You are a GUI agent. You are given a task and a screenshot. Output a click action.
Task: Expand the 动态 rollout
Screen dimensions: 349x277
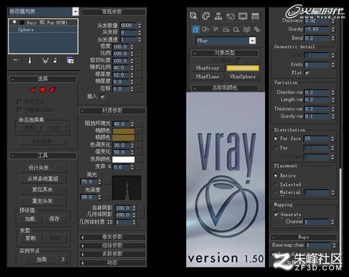(112, 263)
